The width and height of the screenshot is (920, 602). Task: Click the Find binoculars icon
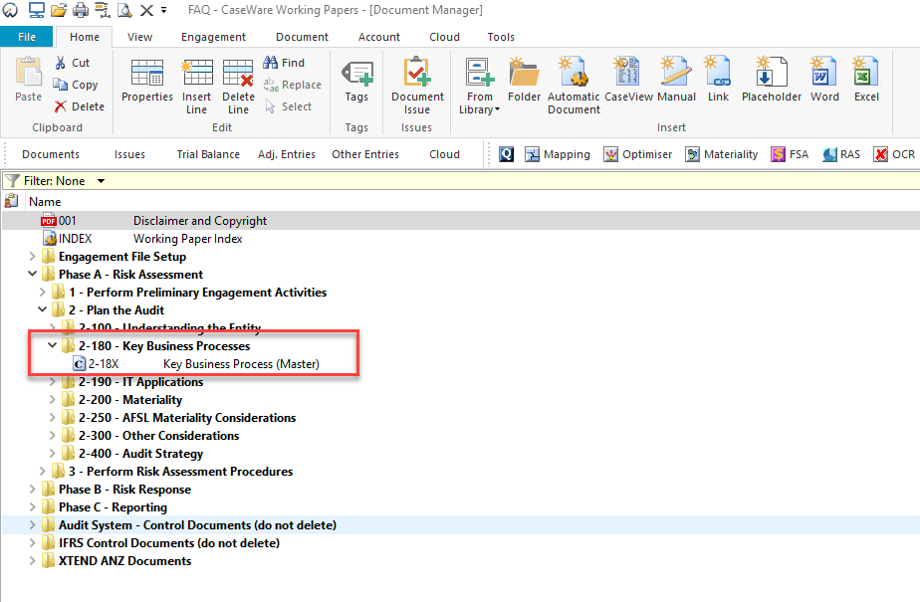coord(271,62)
